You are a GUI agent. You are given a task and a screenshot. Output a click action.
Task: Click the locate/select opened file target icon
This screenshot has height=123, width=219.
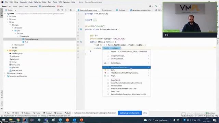[x=59, y=10]
